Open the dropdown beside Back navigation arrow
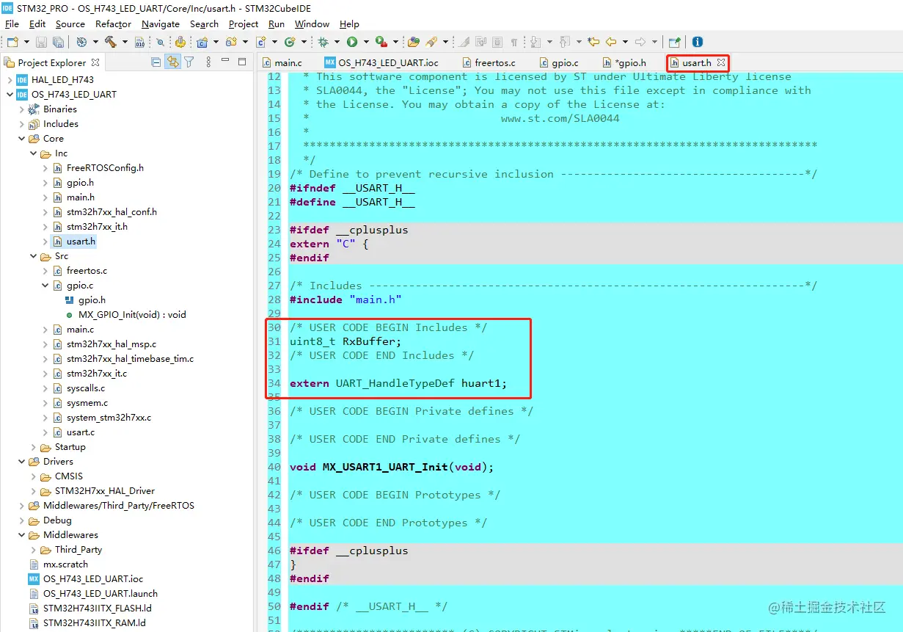903x632 pixels. [625, 42]
